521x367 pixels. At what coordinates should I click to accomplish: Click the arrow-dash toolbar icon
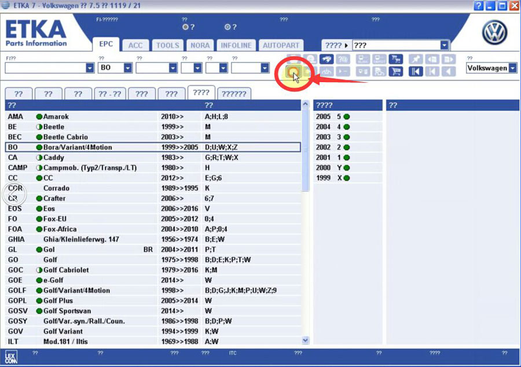pos(343,71)
